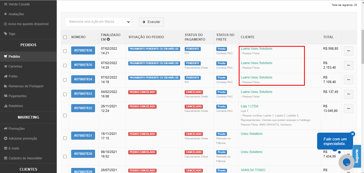Open order #079807836

(x=83, y=50)
